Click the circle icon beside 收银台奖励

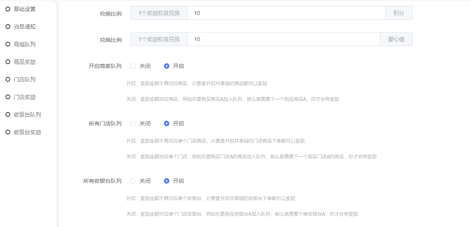click(x=8, y=132)
